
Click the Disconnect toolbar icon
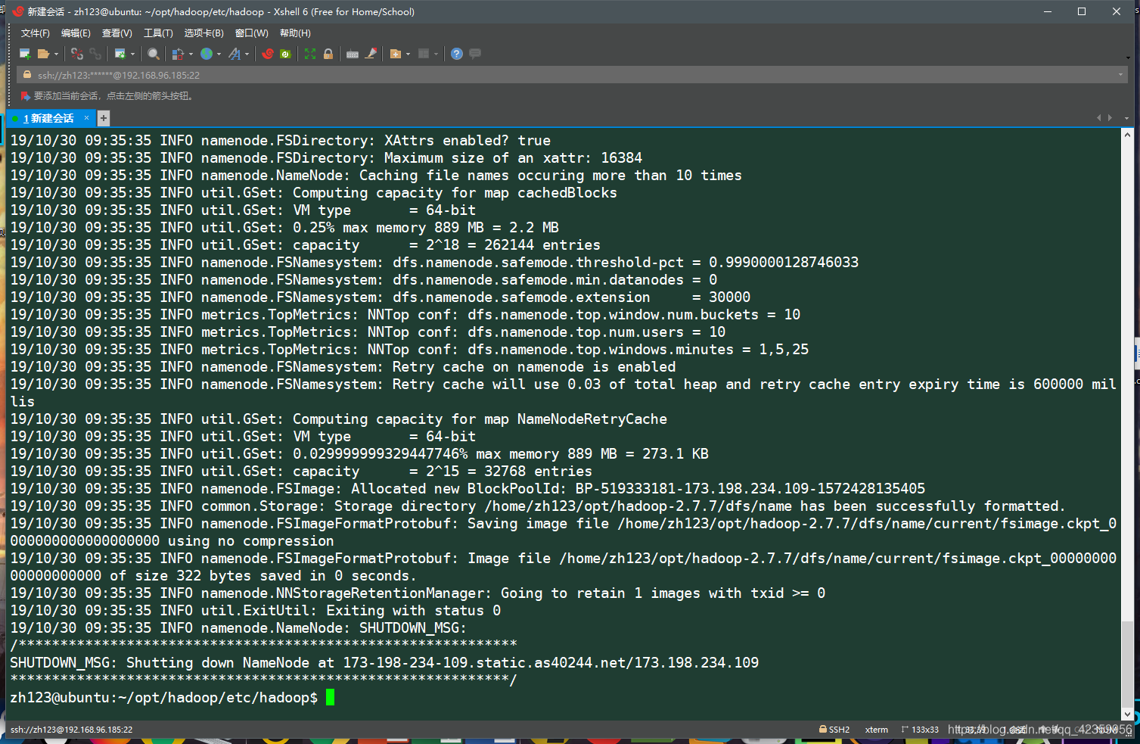click(76, 54)
